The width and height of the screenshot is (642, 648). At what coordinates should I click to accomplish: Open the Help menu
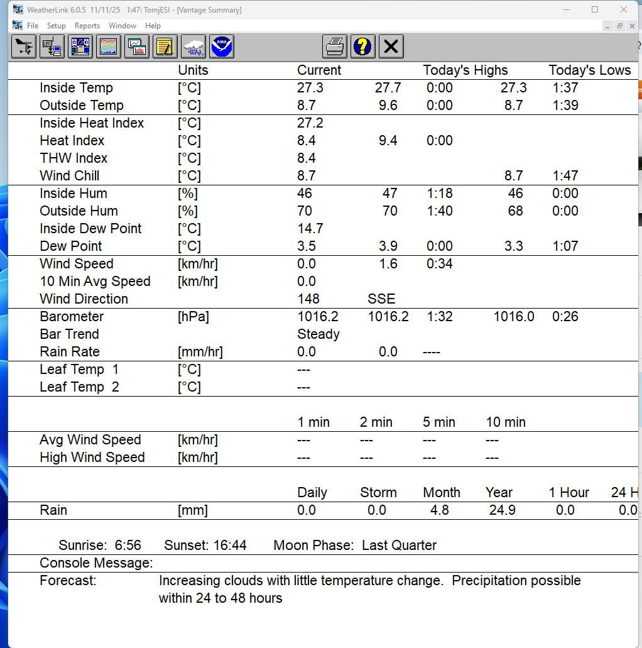153,26
